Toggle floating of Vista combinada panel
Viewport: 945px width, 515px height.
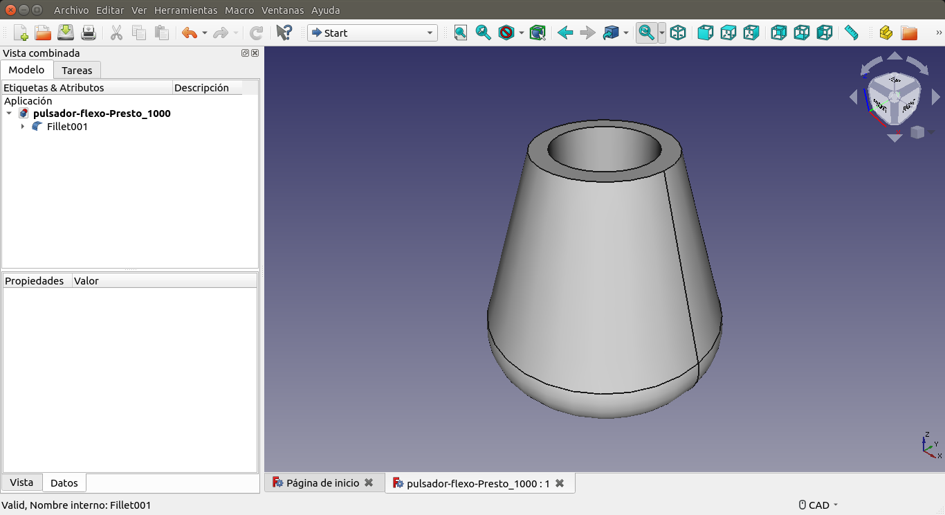(x=245, y=53)
